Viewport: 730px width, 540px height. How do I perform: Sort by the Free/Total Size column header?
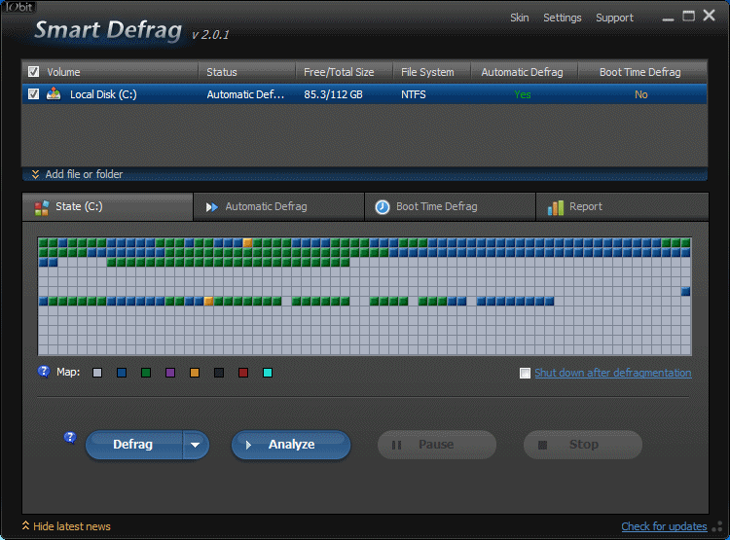(x=345, y=72)
